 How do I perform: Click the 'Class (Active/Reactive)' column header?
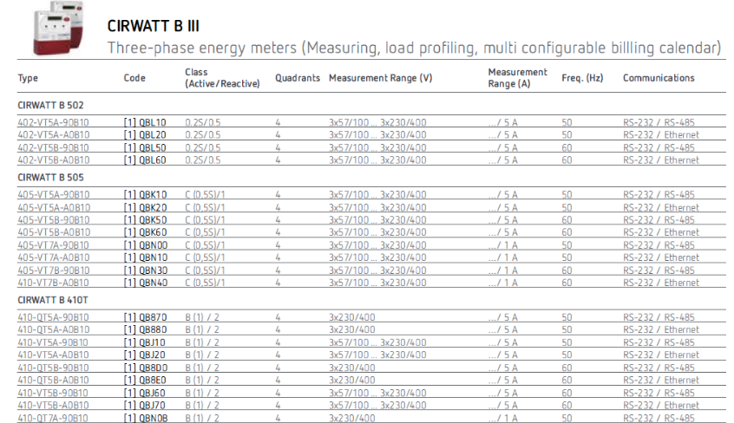point(222,78)
